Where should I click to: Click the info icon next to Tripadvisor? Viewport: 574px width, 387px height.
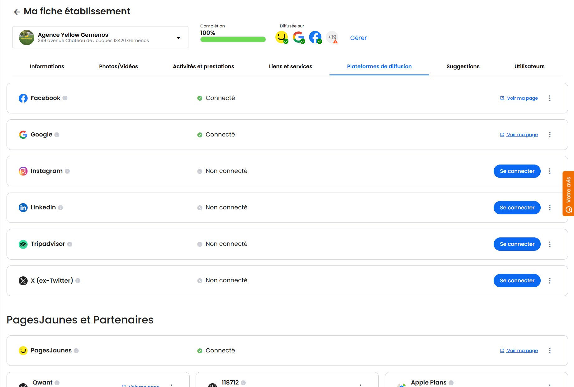70,244
